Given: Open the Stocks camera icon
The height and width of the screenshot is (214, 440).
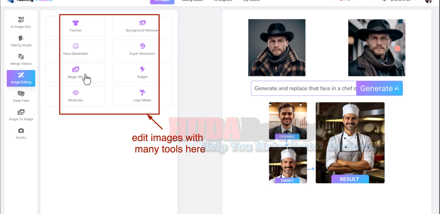Looking at the screenshot, I should tap(21, 131).
